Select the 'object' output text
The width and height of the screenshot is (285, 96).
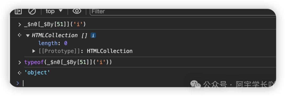coord(37,73)
